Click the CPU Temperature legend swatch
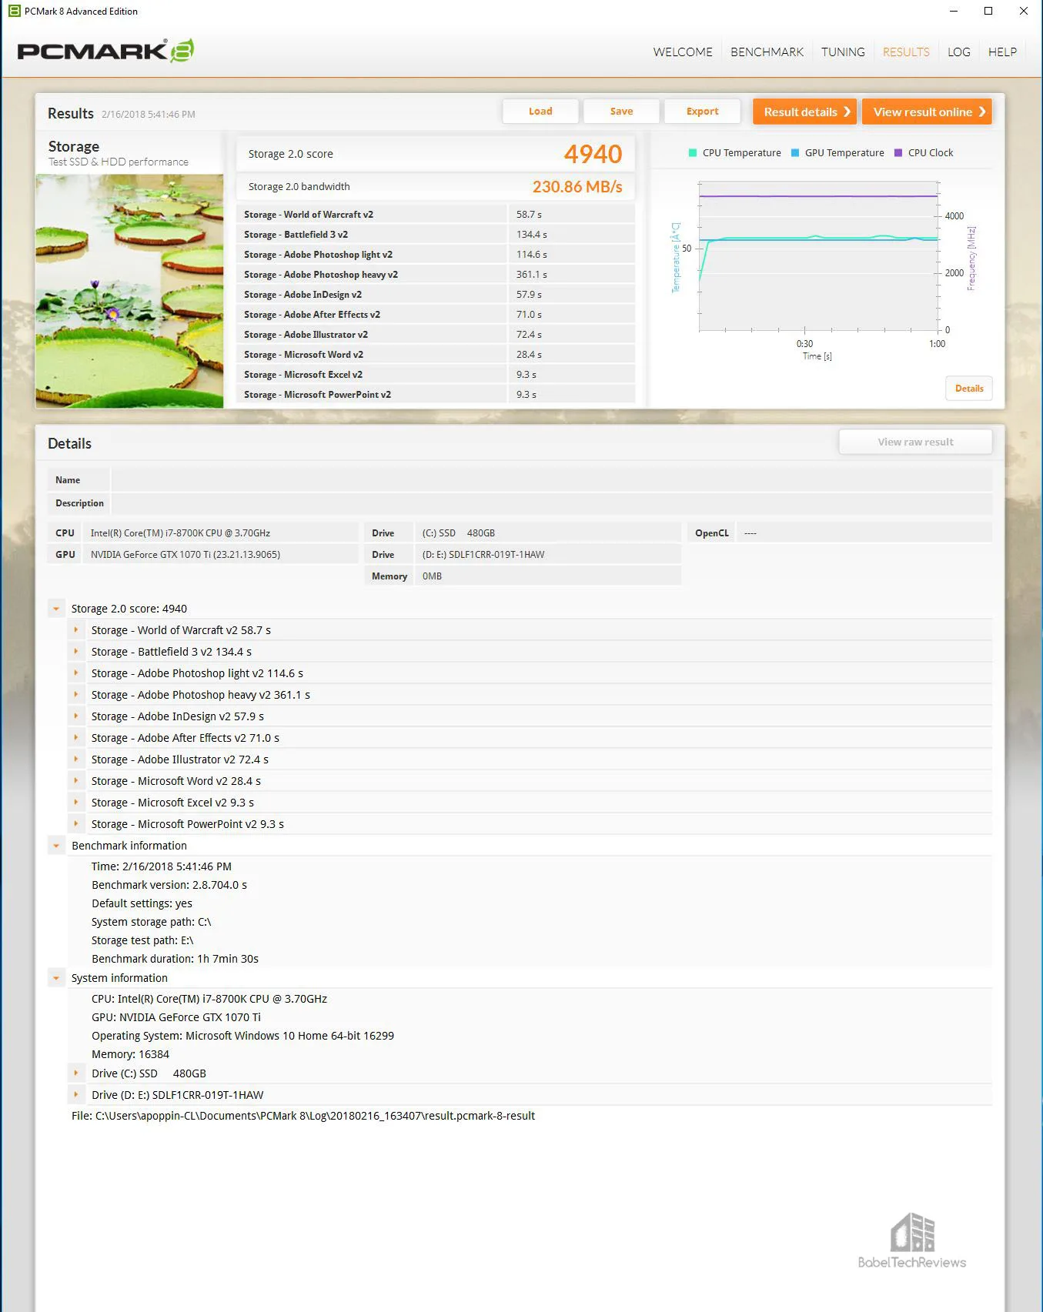The width and height of the screenshot is (1043, 1312). click(693, 153)
